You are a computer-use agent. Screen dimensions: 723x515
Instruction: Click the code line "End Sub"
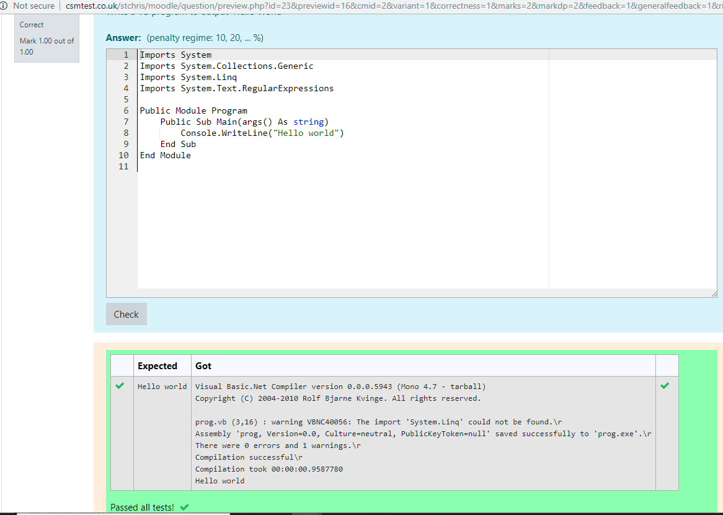178,144
